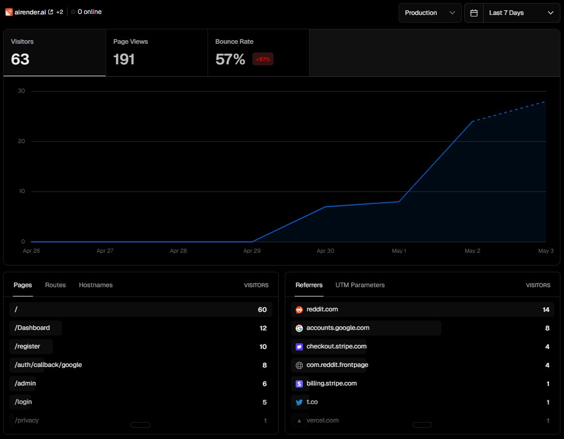Click the billing.stripe.com referrer row

(x=422, y=383)
